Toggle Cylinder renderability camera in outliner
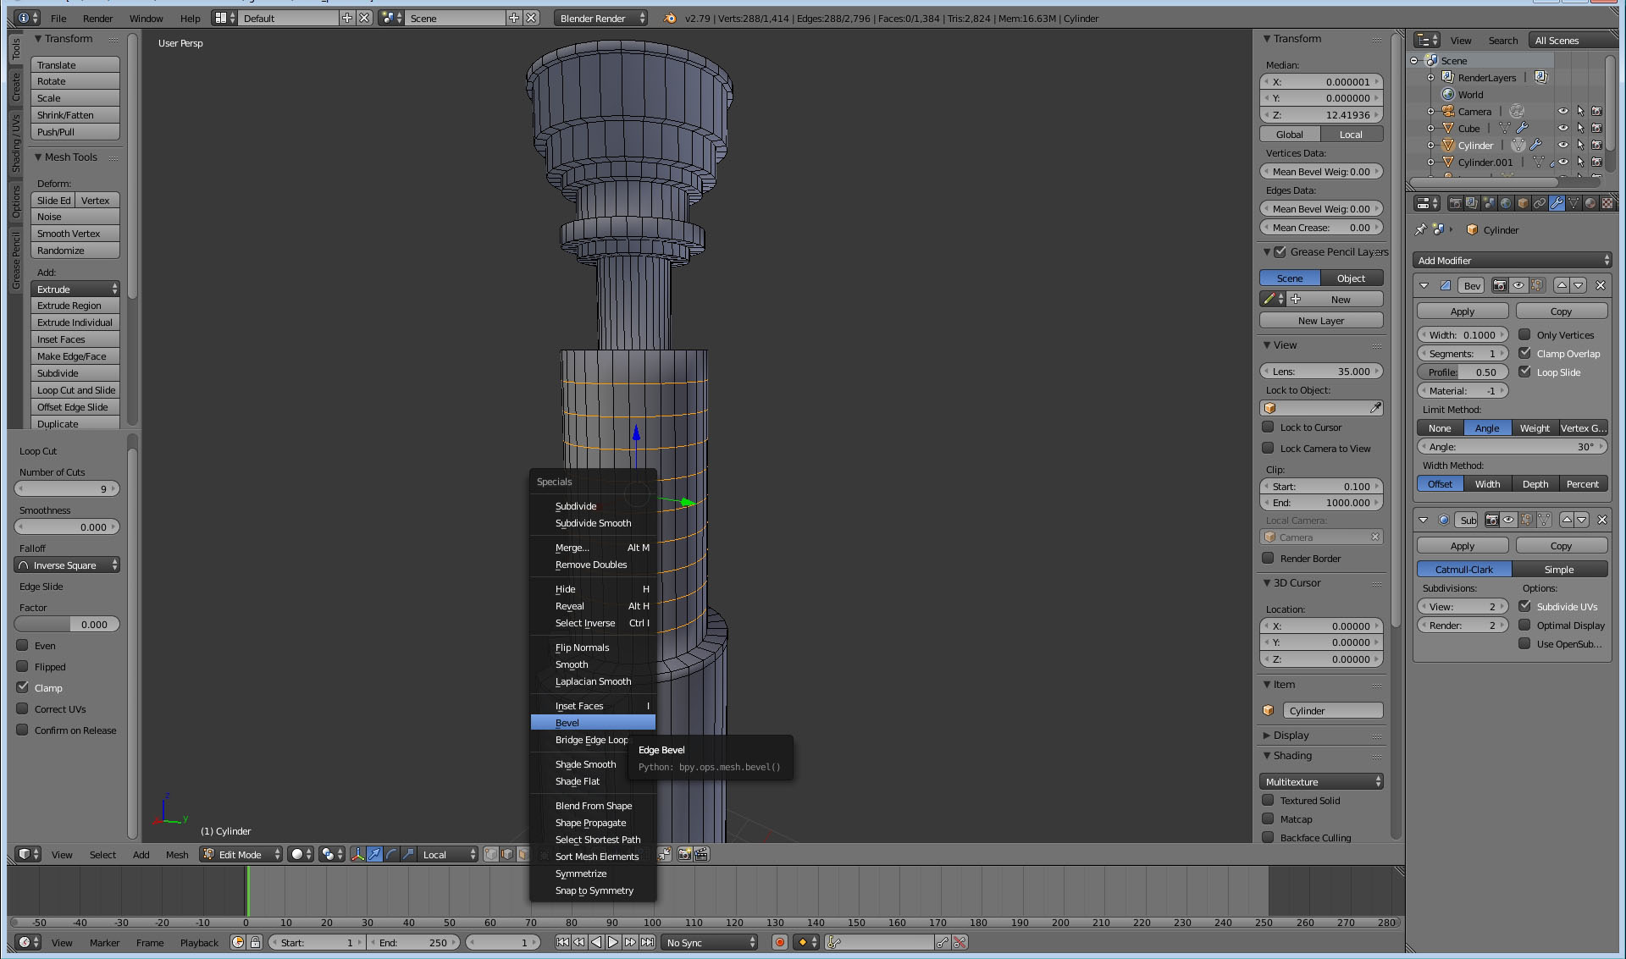 point(1597,145)
